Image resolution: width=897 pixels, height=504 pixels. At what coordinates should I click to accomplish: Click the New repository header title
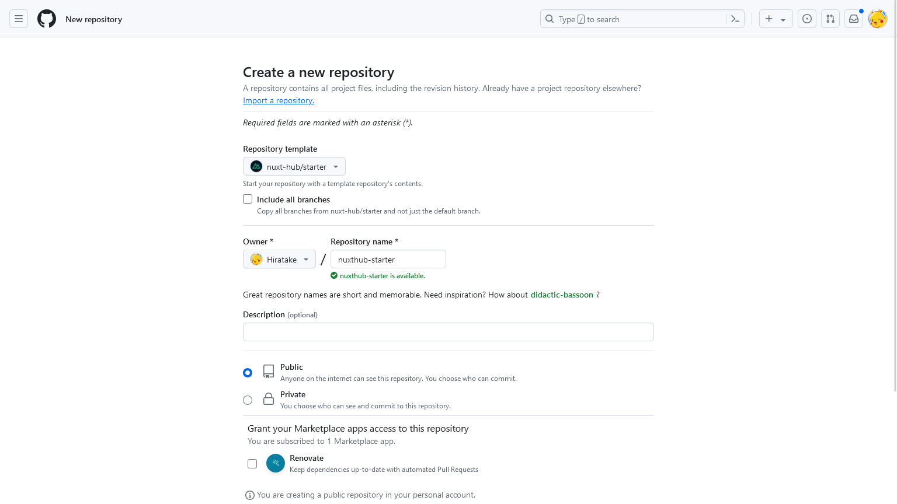[94, 19]
